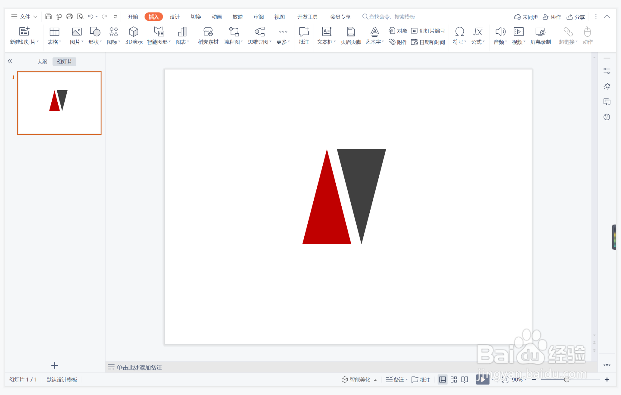Click the Undo arrow

tap(91, 16)
